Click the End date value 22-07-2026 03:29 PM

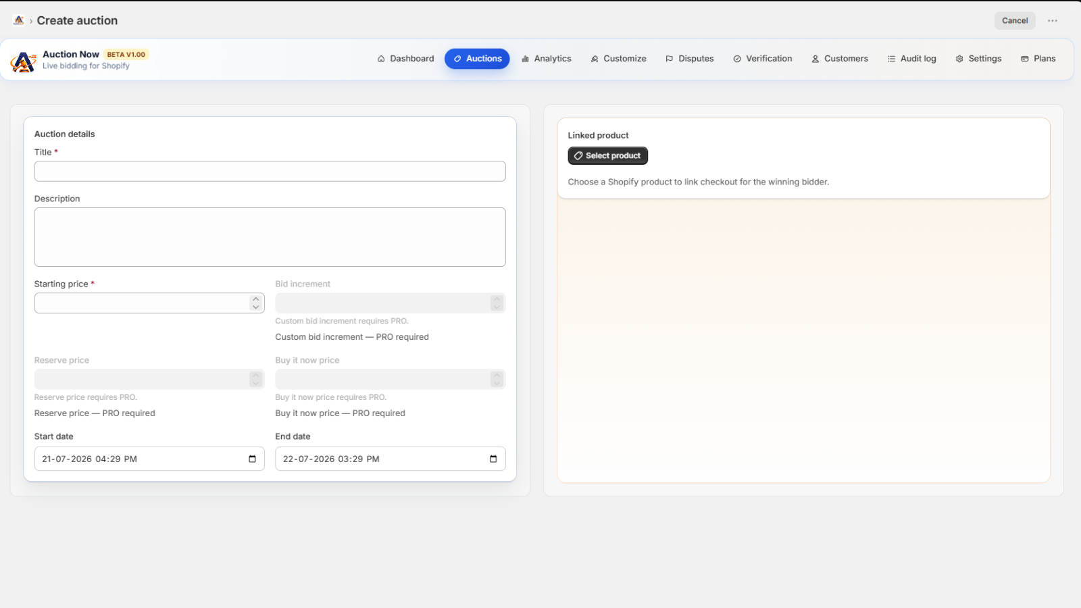pos(331,459)
